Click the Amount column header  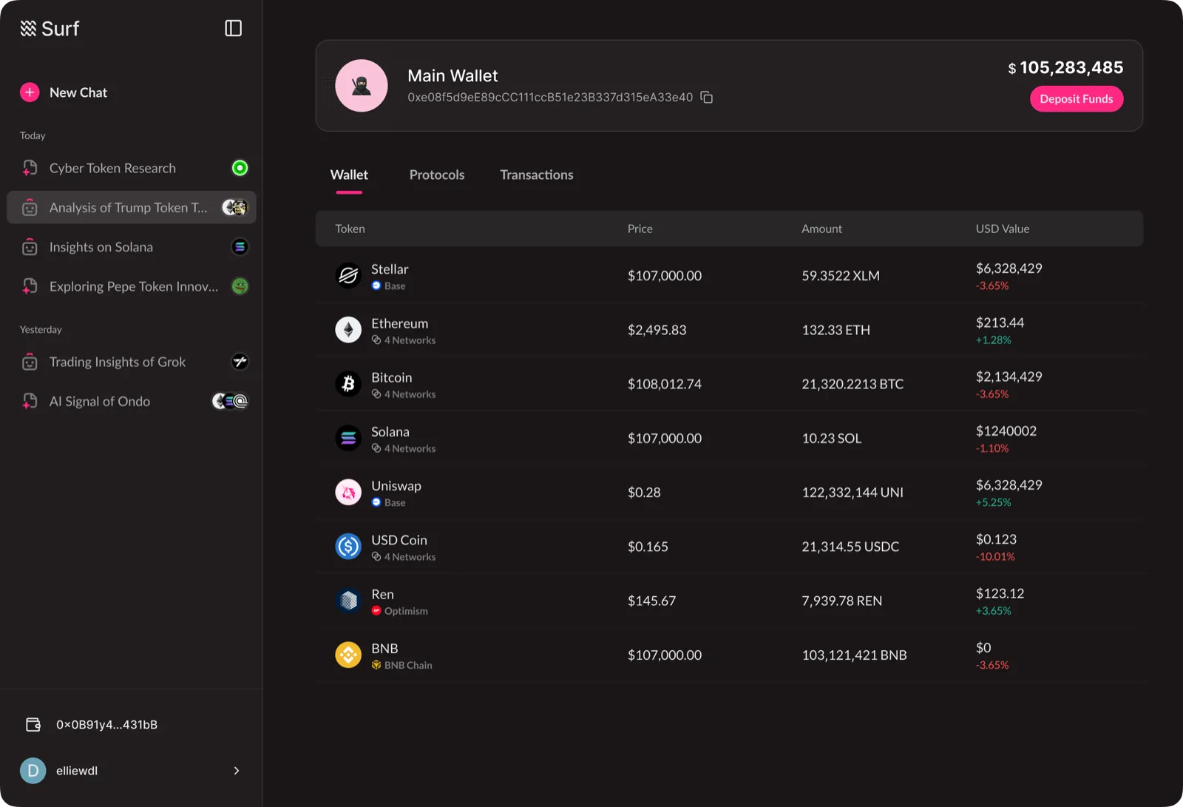pos(821,229)
